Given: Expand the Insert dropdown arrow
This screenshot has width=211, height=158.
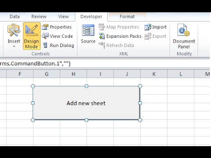Looking at the screenshot, I should coord(14,47).
